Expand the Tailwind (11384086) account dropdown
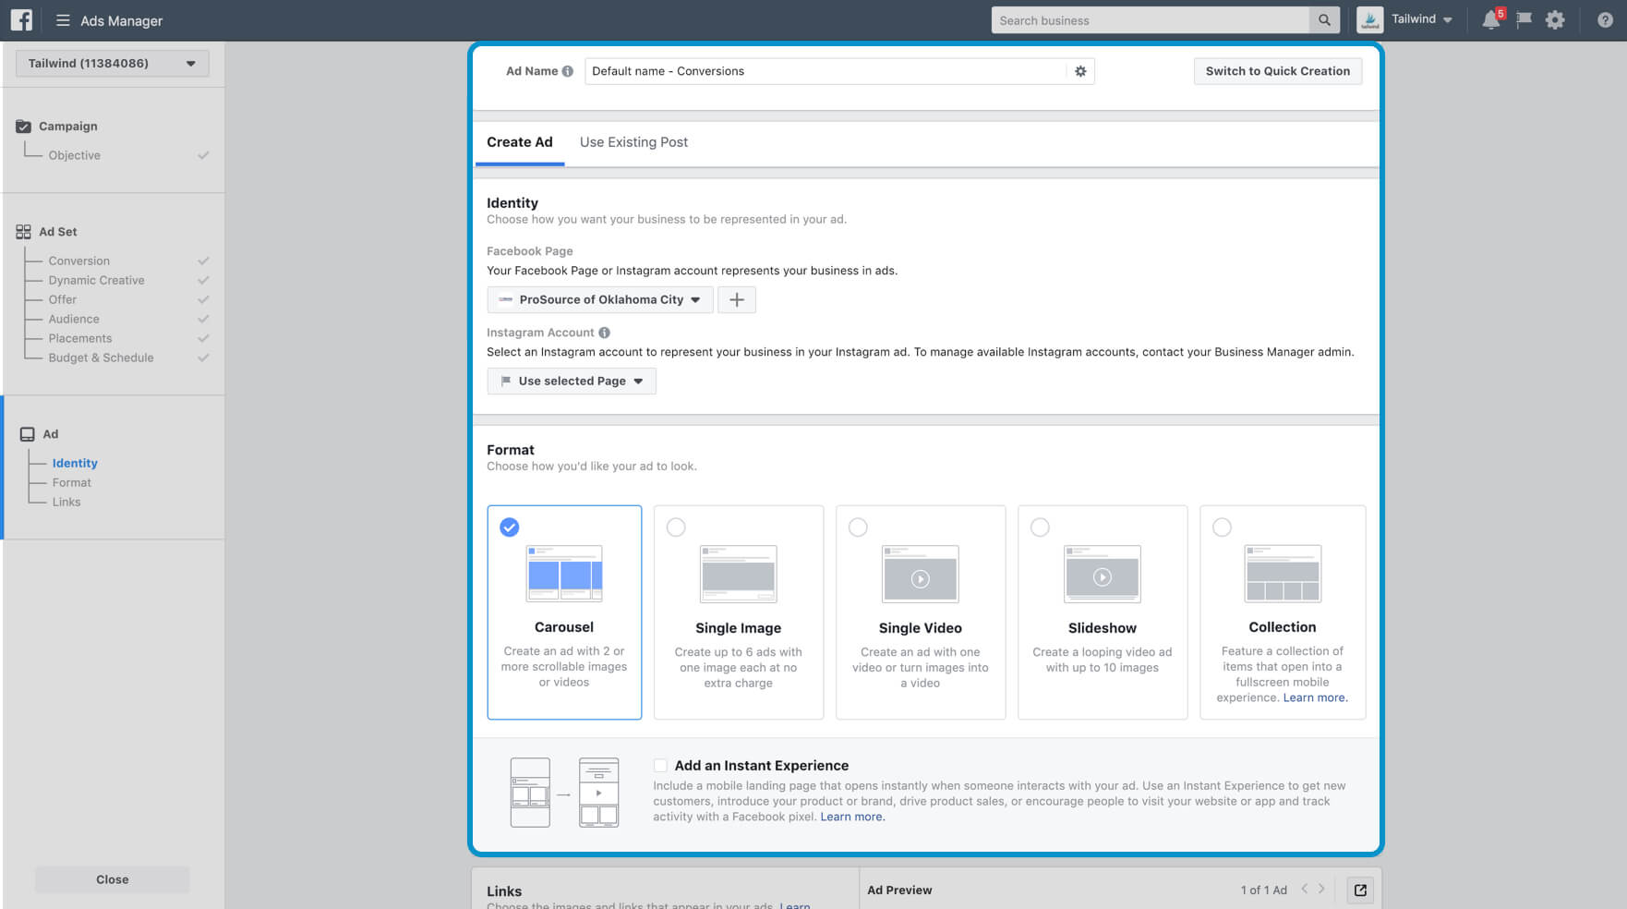 coord(113,63)
